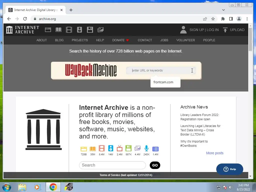256x192 pixels.
Task: Select the Internet Archive browser tab
Action: click(x=35, y=10)
